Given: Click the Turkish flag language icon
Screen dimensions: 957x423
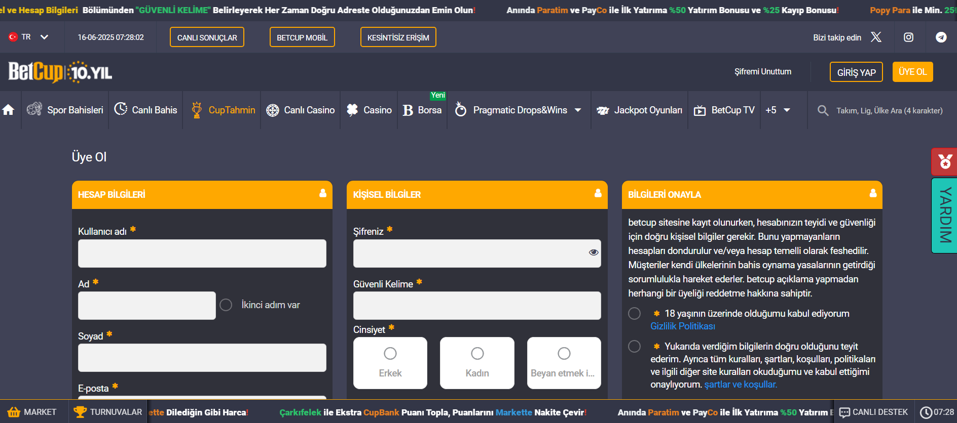Looking at the screenshot, I should tap(13, 37).
